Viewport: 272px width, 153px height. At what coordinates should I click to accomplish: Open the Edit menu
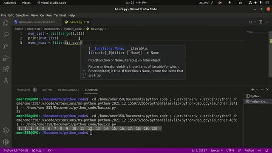[11, 15]
